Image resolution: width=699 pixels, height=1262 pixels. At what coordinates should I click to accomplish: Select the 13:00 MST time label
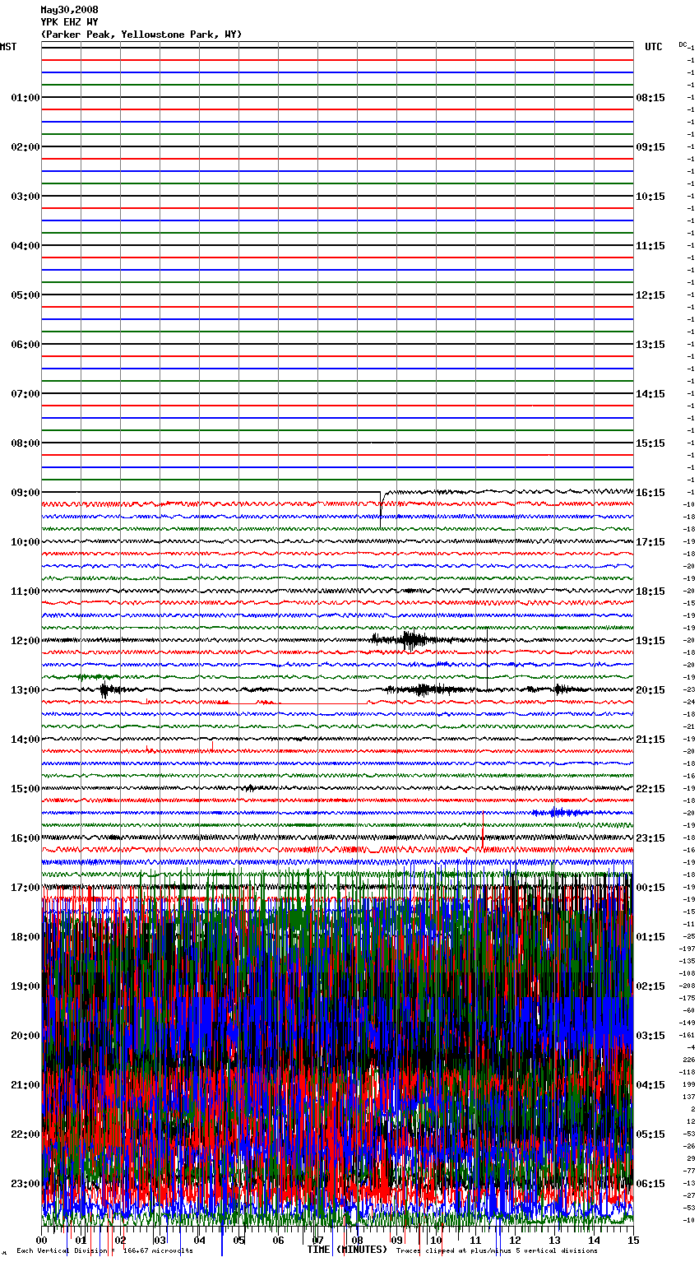pyautogui.click(x=25, y=690)
